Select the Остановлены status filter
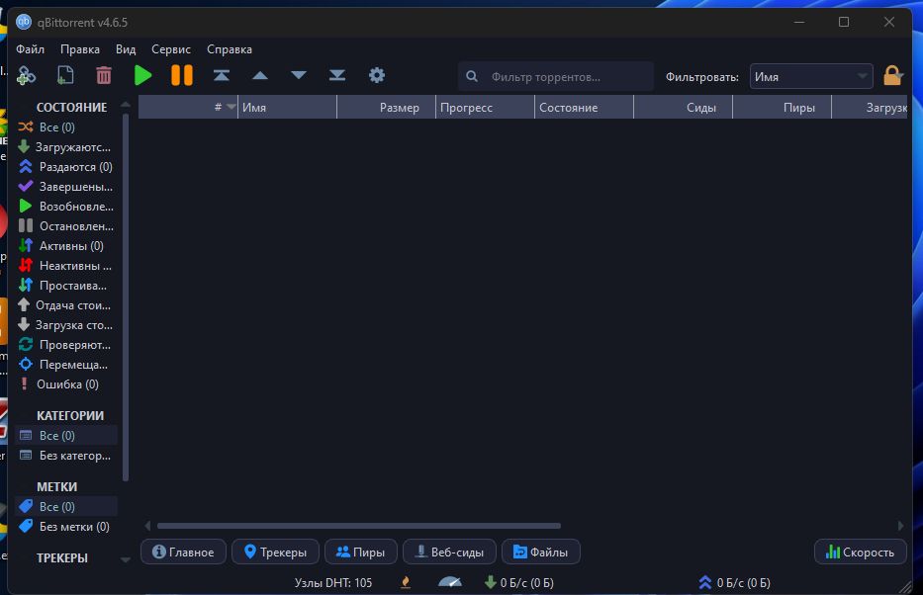923x595 pixels. click(x=66, y=225)
